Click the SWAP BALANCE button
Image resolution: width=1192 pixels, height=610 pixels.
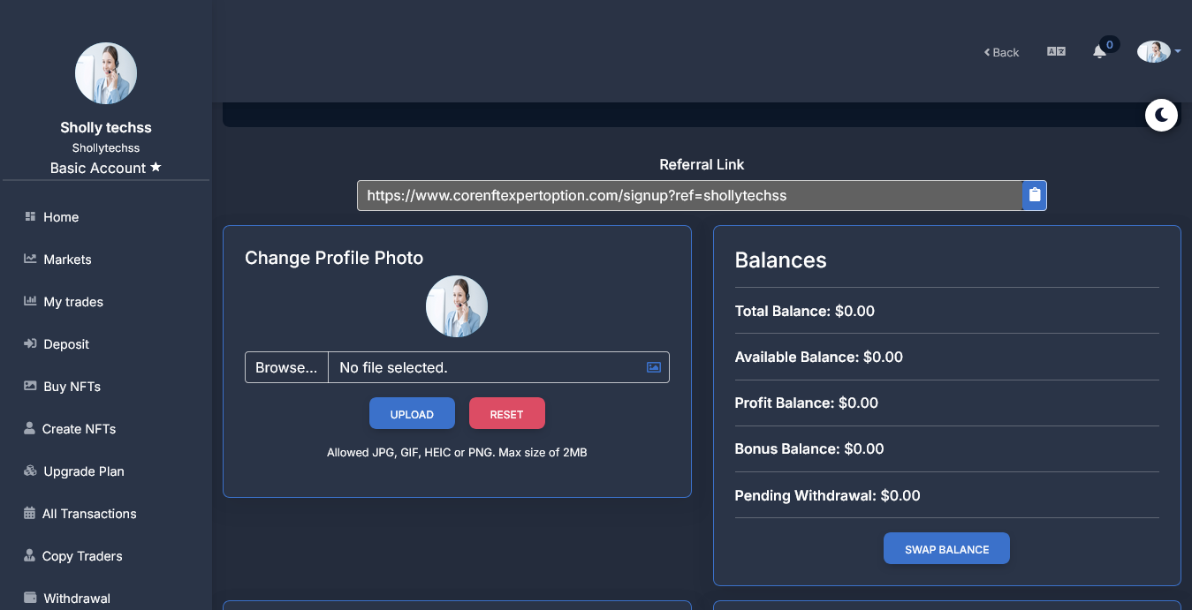tap(946, 549)
